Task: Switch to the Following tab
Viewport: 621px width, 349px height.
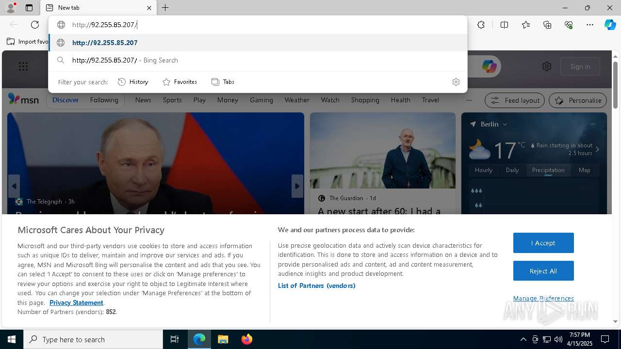Action: [x=104, y=100]
